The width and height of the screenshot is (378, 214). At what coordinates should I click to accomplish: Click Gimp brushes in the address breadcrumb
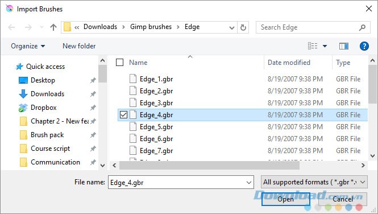point(151,27)
